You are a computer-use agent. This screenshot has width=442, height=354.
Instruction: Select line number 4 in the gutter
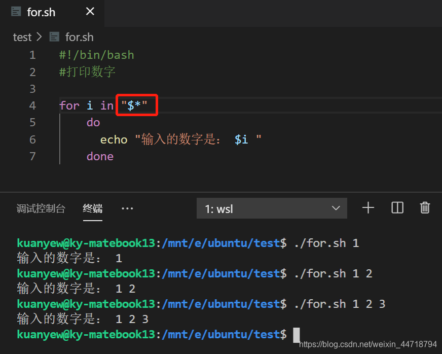32,105
